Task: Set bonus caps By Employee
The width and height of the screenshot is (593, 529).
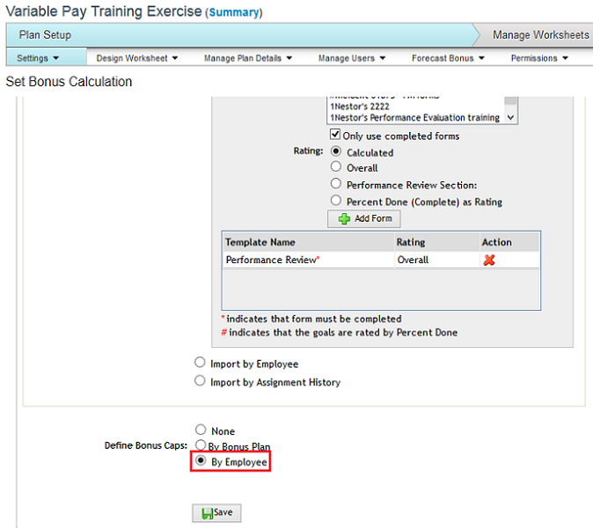Action: tap(201, 461)
